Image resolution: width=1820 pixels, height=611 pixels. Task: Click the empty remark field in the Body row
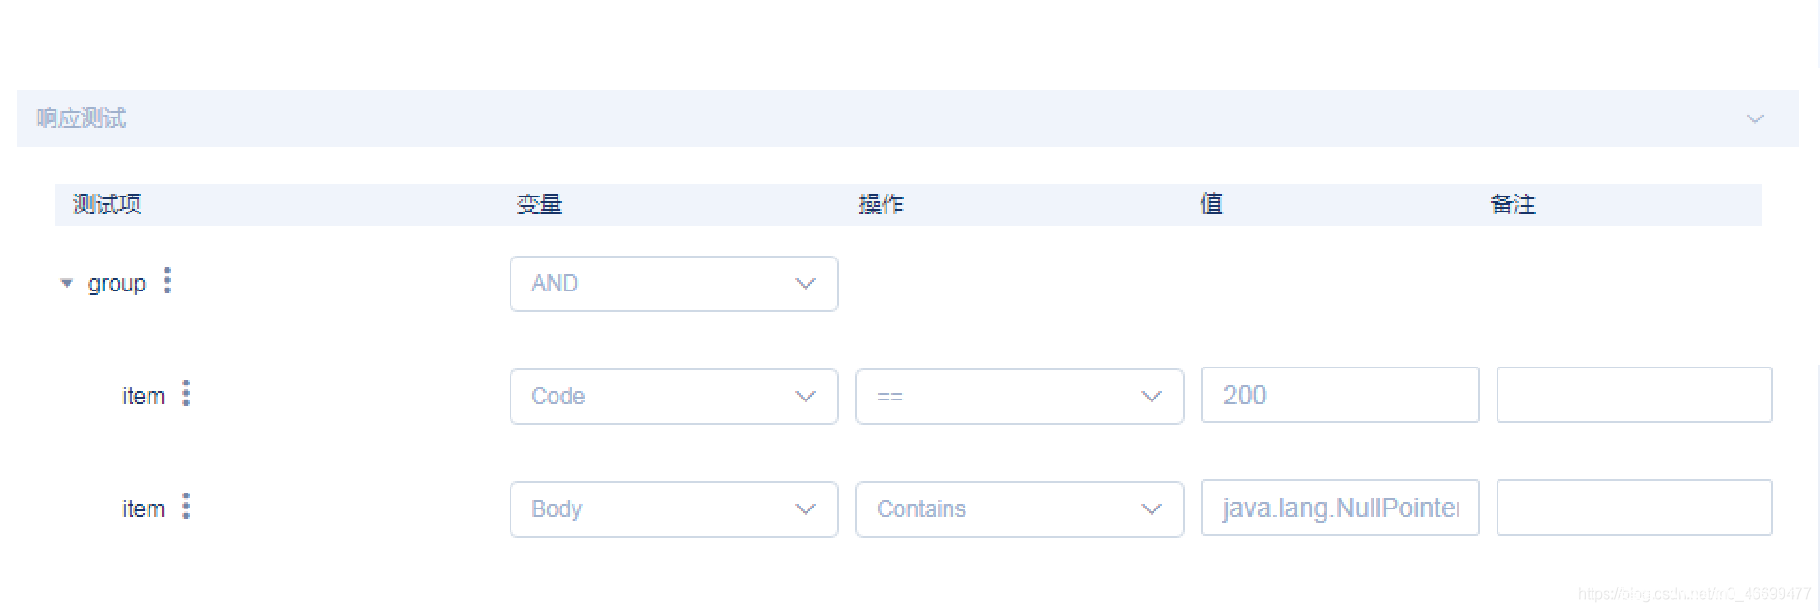click(x=1634, y=508)
